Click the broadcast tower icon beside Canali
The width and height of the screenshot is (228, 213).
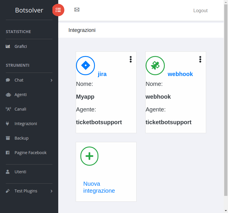click(x=8, y=109)
